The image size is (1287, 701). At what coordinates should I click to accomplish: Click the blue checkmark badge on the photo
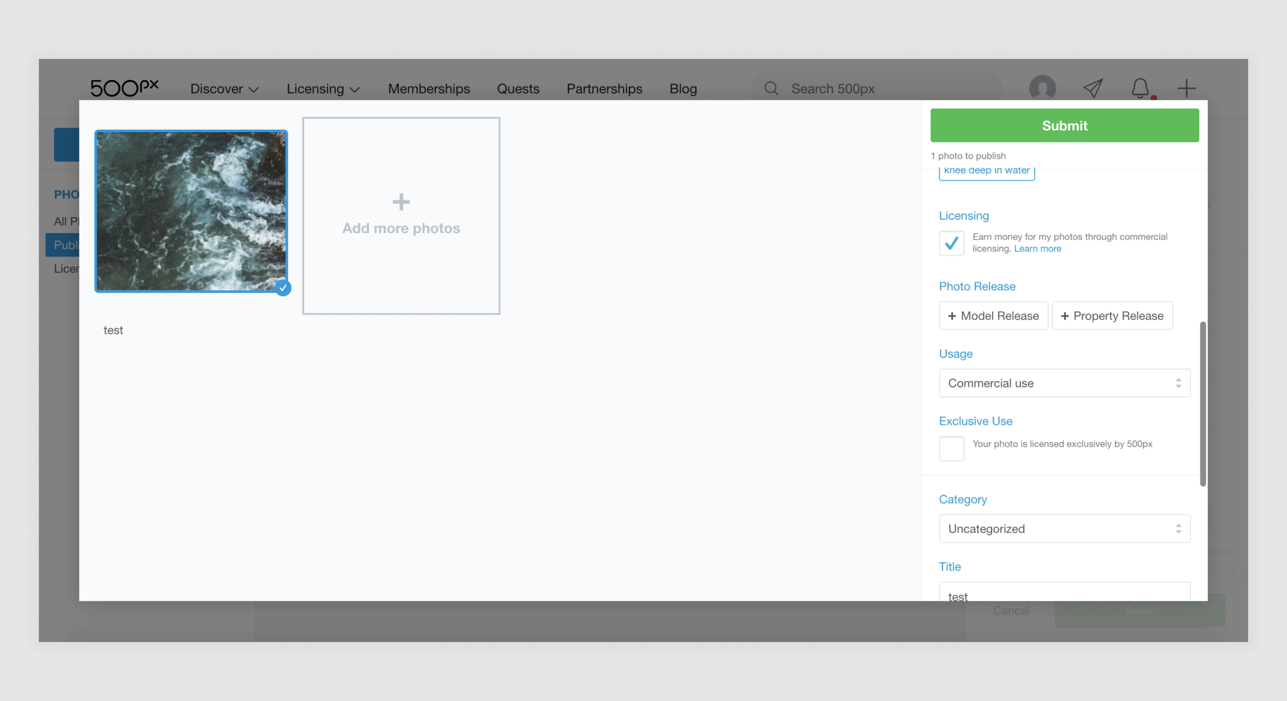tap(283, 288)
